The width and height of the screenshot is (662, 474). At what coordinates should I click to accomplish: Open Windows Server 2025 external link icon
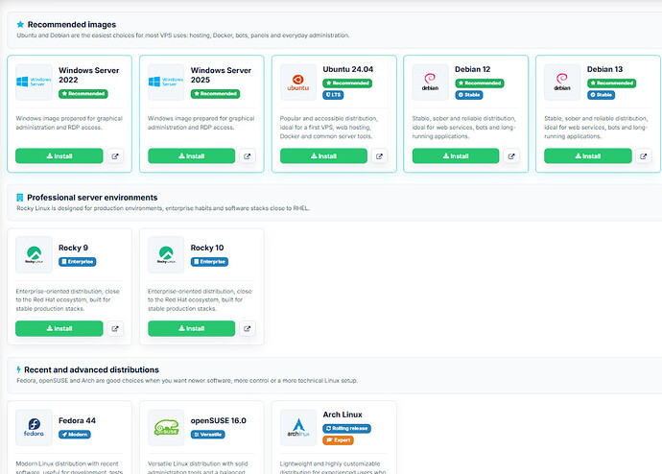point(247,156)
